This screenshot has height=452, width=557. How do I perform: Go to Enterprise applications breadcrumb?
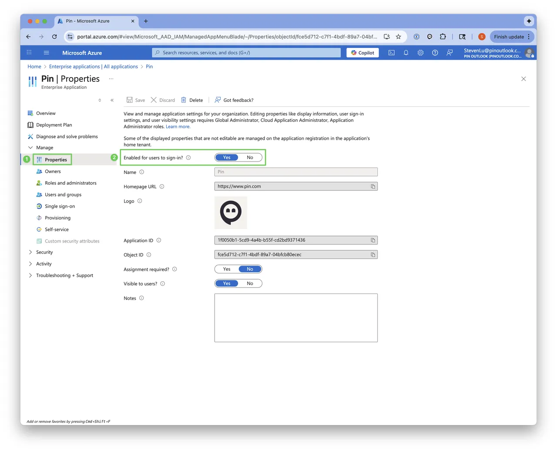(94, 67)
